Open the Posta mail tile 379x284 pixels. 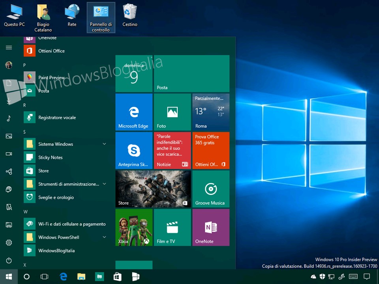pyautogui.click(x=192, y=73)
